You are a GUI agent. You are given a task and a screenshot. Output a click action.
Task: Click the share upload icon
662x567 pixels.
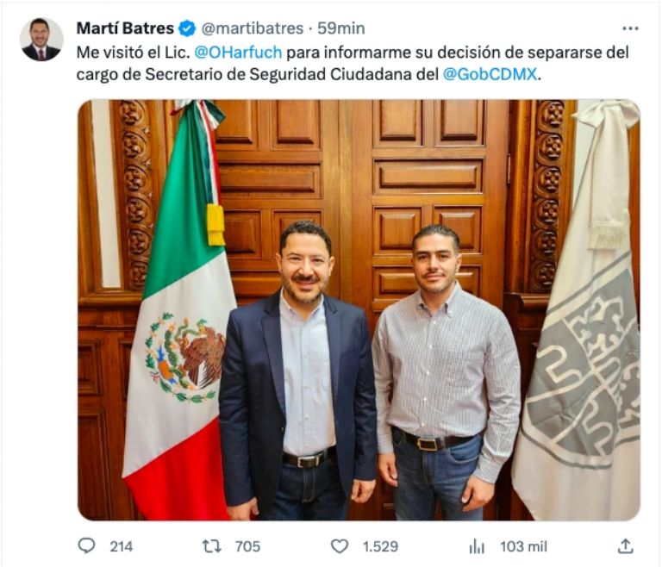click(x=625, y=546)
